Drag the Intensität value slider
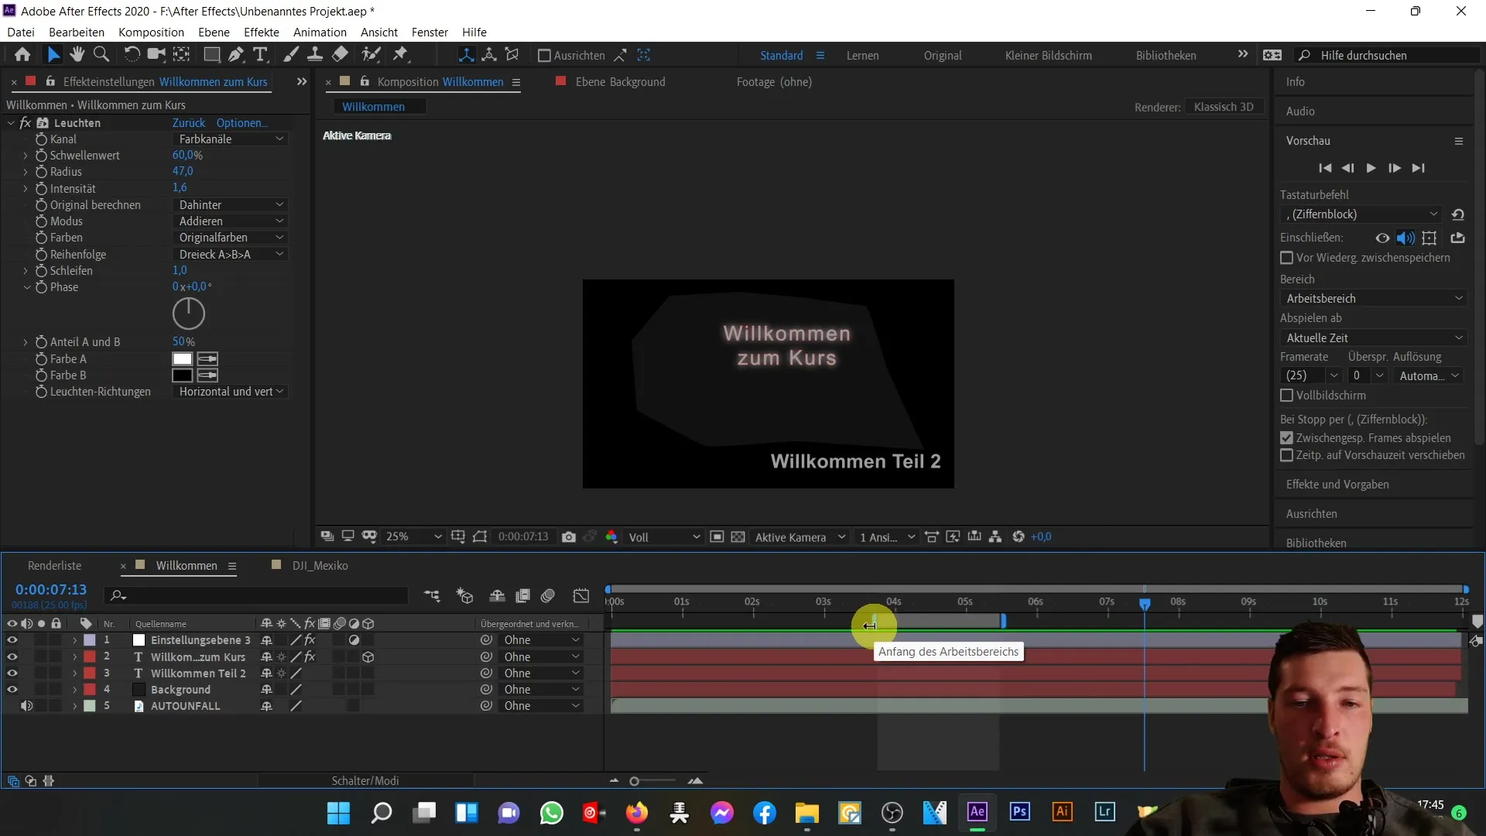Viewport: 1486px width, 836px height. tap(179, 188)
